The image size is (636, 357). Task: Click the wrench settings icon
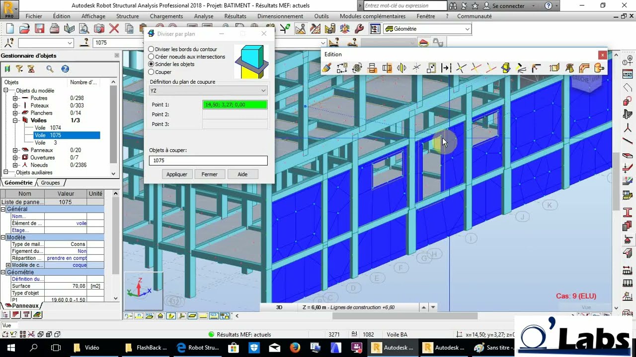(359, 29)
